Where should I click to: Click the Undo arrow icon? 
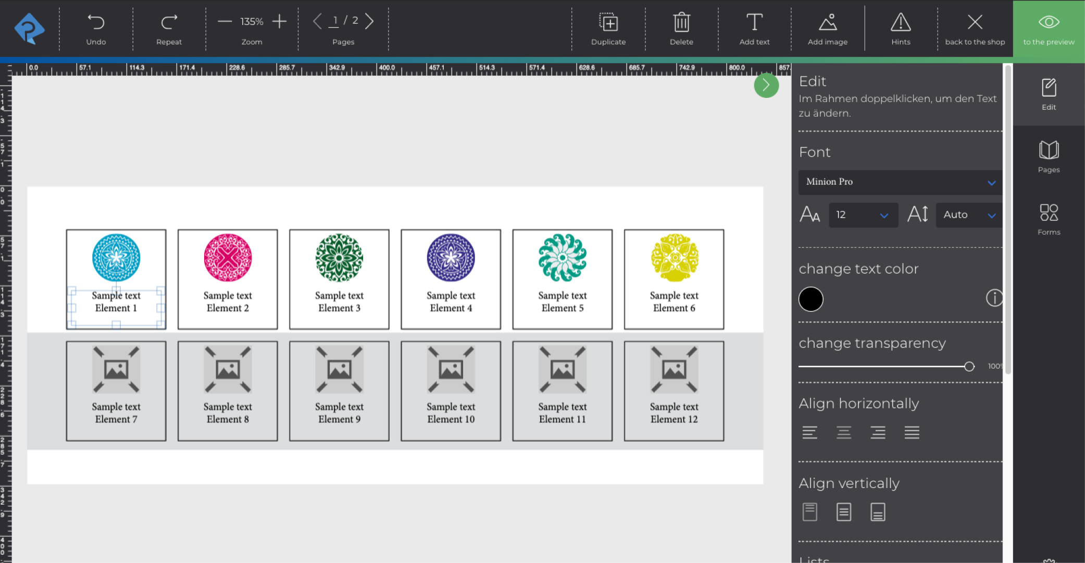pyautogui.click(x=96, y=22)
